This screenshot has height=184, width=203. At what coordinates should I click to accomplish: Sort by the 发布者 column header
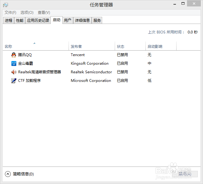coord(92,46)
